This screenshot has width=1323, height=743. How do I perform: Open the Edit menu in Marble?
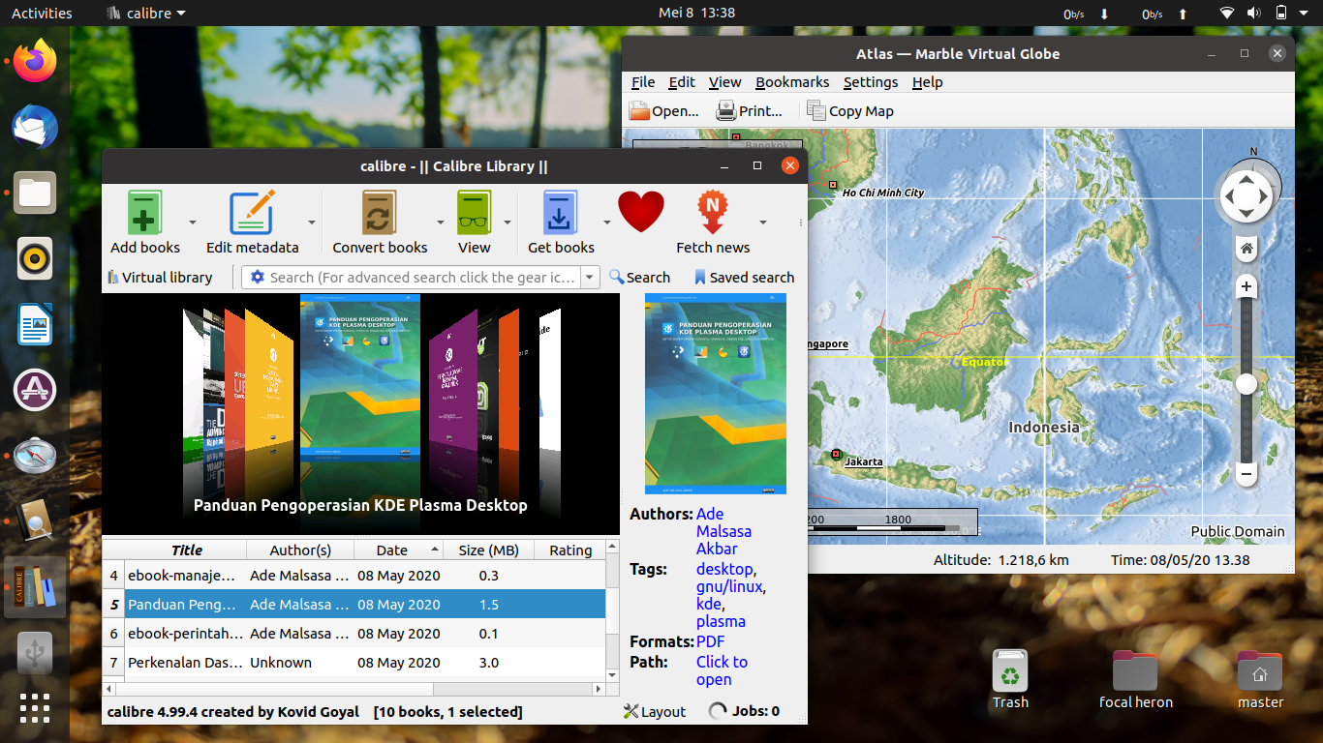[682, 82]
